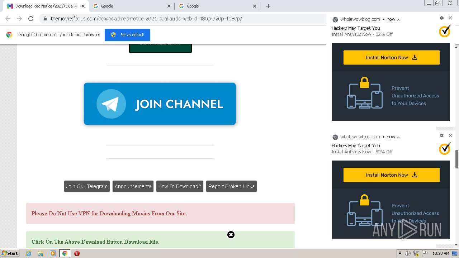Collapse the second wholewowblog notification chevron
This screenshot has width=459, height=258.
(x=398, y=137)
